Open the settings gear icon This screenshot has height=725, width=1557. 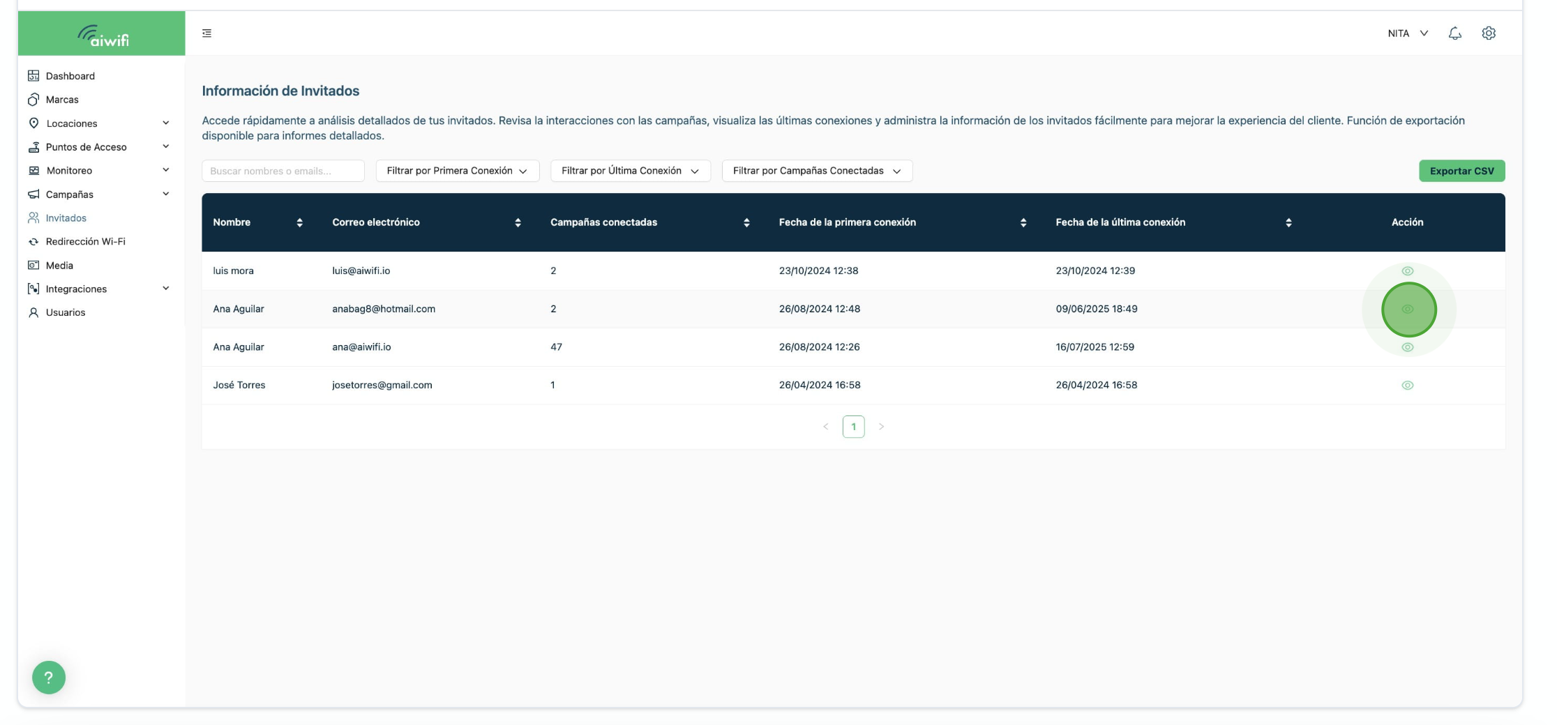pos(1489,33)
